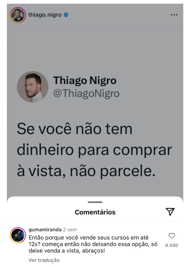Viewport: 189px width, 266px height.
Task: Tap the Thiago Nigro tweet avatar photo
Action: point(33,87)
